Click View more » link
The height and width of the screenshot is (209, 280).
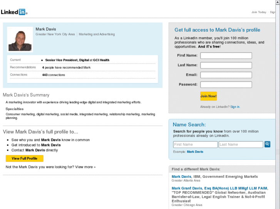click(x=86, y=167)
